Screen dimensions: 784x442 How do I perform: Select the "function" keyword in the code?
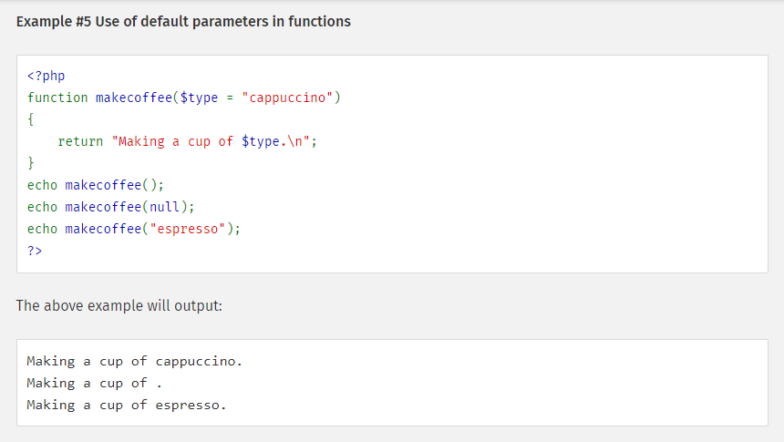click(57, 98)
